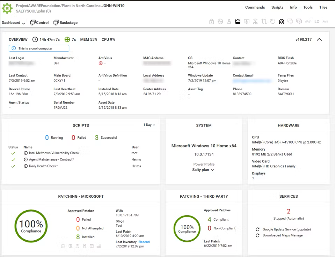Image resolution: width=335 pixels, height=257 pixels.
Task: Click the third party 100% compliance ring
Action: [187, 229]
